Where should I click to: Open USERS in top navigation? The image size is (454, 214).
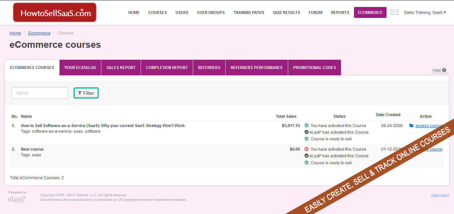point(182,13)
